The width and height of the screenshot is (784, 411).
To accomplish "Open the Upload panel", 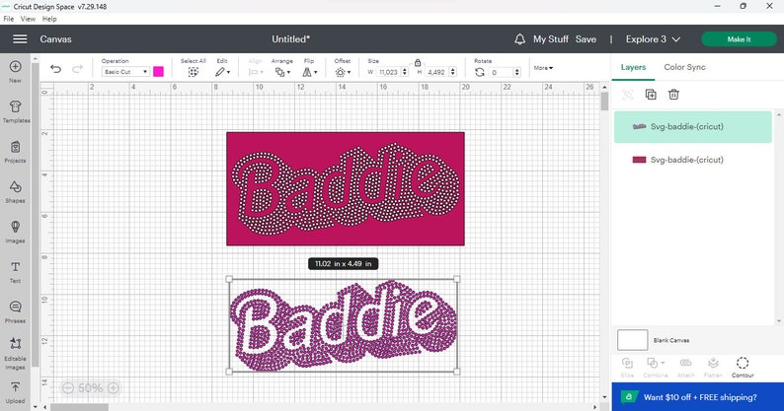I will [15, 393].
